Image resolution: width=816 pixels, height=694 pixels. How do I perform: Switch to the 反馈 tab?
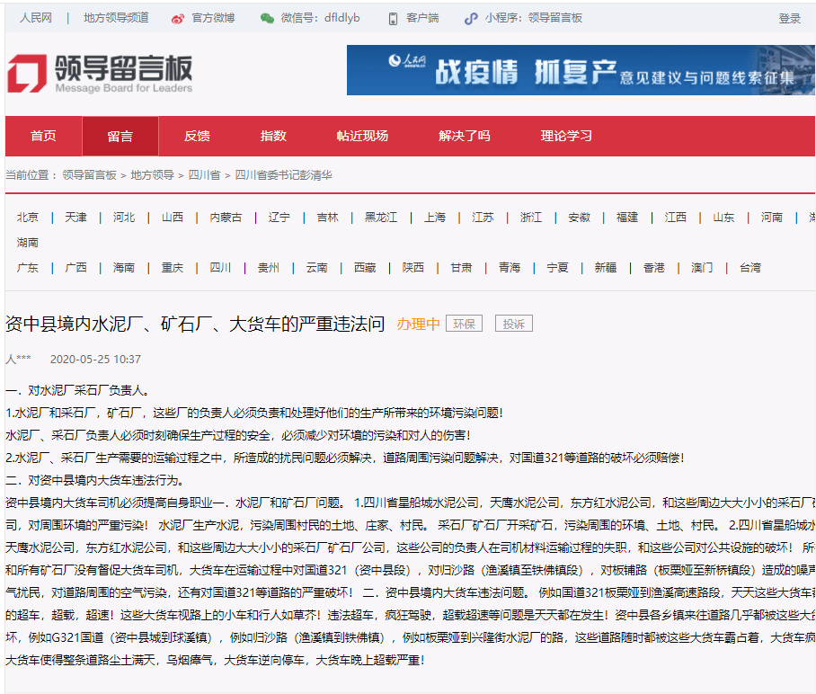[197, 137]
